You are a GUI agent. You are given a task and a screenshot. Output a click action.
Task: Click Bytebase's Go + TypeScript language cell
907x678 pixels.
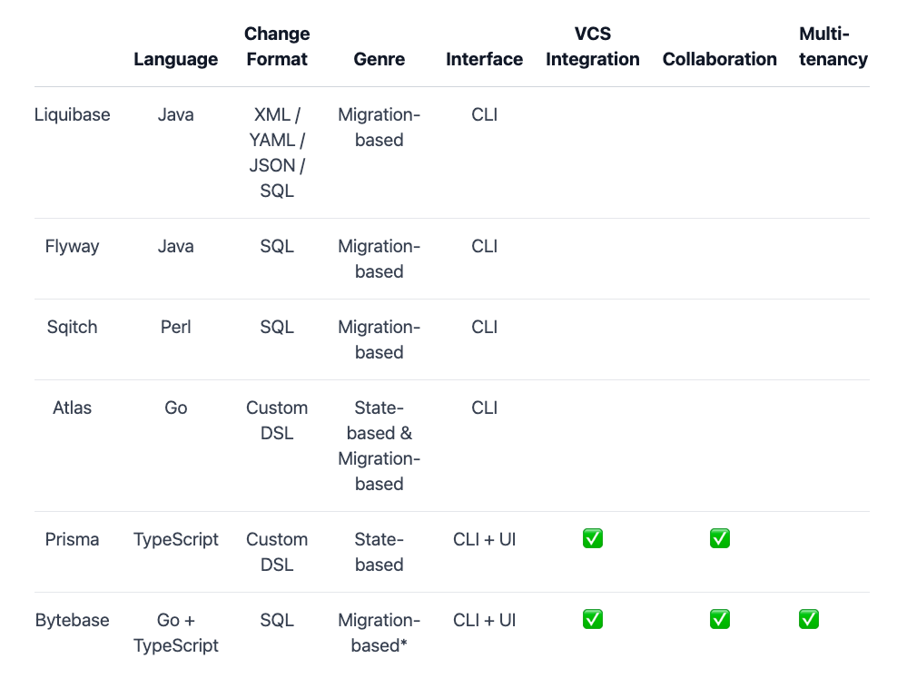[176, 633]
